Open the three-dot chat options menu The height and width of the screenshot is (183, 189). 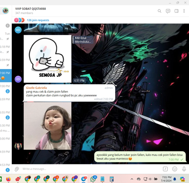coord(184,11)
